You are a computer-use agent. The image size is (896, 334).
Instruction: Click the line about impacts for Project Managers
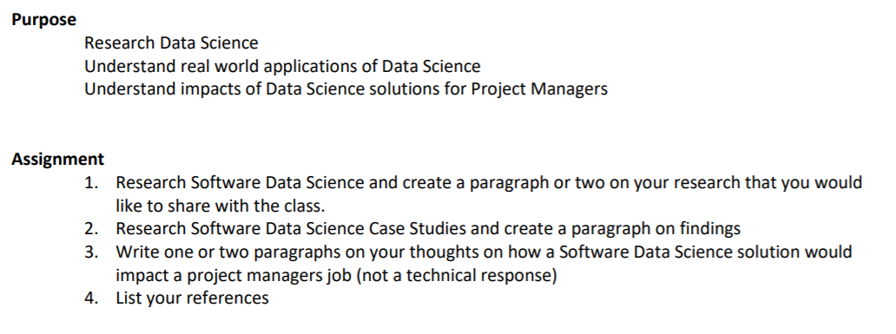point(346,89)
